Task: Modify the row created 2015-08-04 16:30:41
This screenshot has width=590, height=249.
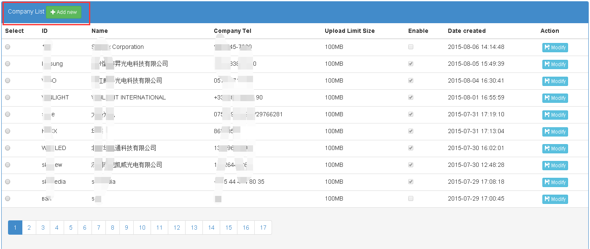Action: 555,81
